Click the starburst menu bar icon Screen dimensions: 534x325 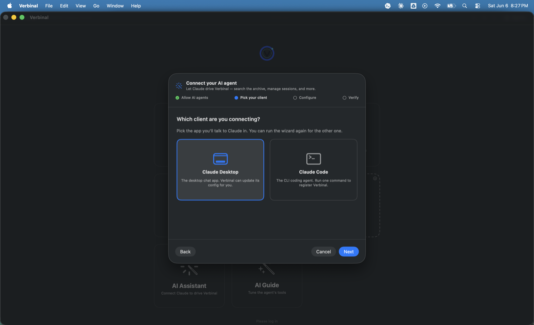tap(401, 6)
